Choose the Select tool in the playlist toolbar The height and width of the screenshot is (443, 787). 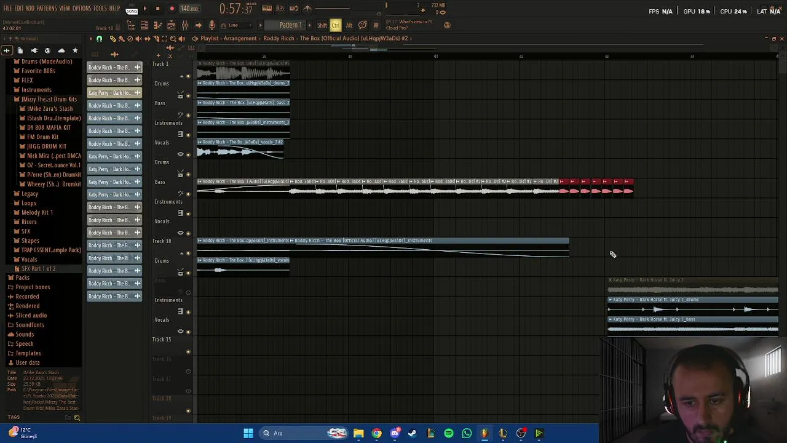(164, 39)
